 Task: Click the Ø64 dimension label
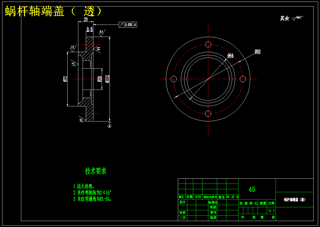[x=230, y=56]
